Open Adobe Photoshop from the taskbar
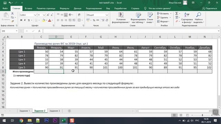This screenshot has width=221, height=124. (47, 121)
